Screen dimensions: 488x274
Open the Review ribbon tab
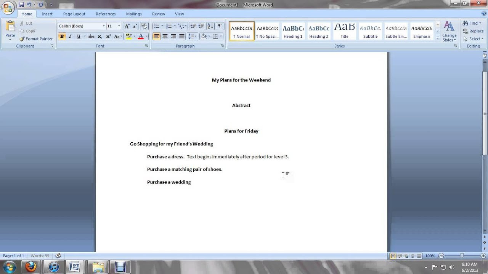158,14
